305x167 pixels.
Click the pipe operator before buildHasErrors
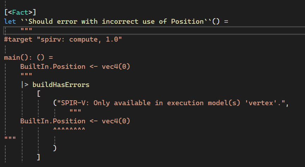25,85
